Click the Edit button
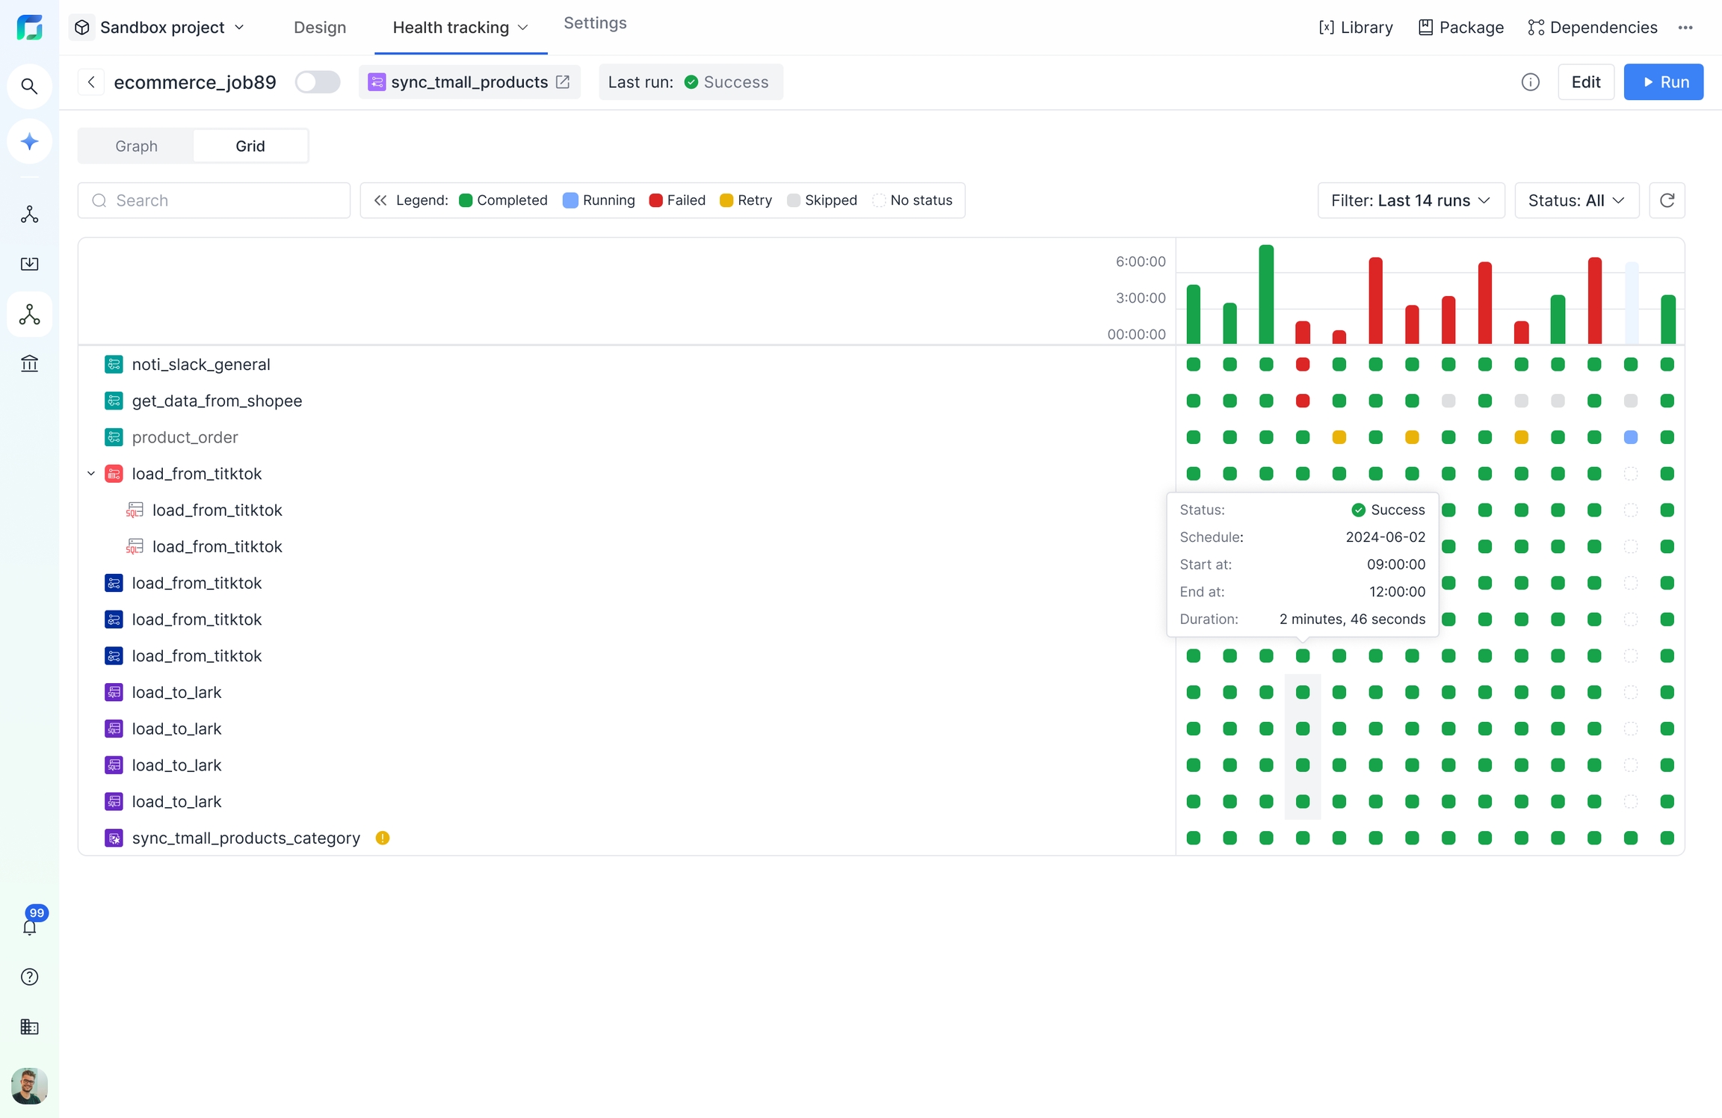Screen dimensions: 1722x1118 (1585, 82)
